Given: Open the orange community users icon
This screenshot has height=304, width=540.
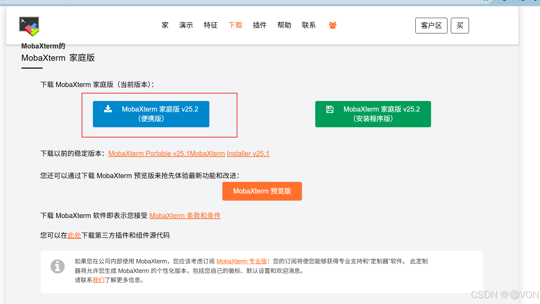Looking at the screenshot, I should (333, 25).
